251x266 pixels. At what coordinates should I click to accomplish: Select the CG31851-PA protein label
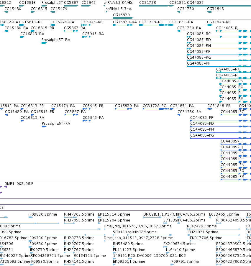(x=182, y=106)
